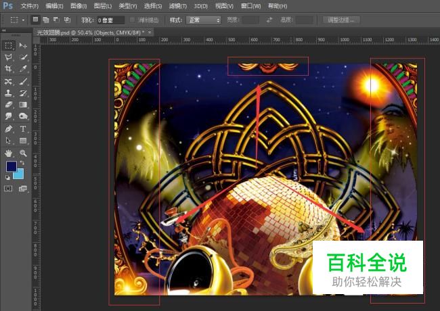
Task: Open the light blue background color swatch
Action: [20, 175]
